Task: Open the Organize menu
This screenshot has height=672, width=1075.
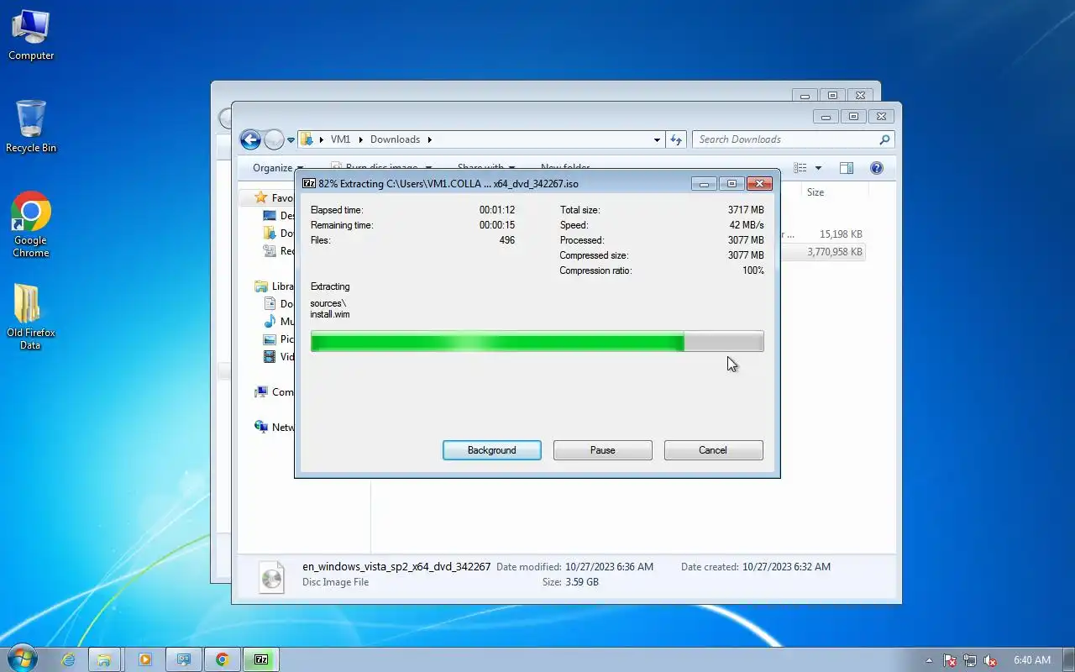Action: (278, 168)
